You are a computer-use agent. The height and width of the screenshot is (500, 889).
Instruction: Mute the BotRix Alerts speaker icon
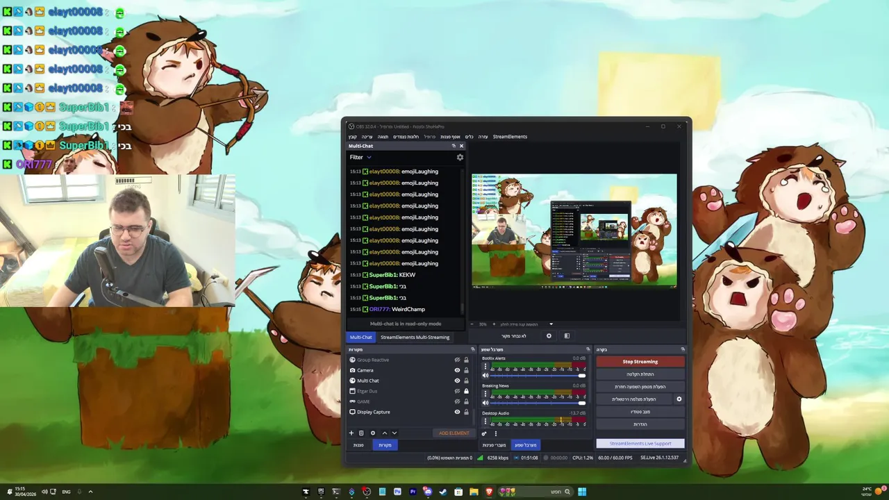[x=485, y=376]
